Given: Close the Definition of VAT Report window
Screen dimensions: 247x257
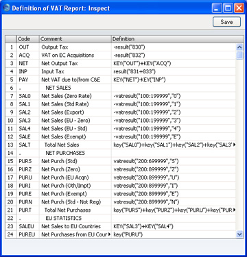Looking at the screenshot, I should (x=239, y=8).
